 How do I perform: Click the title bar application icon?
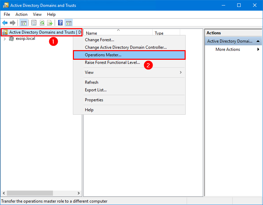[x=6, y=5]
